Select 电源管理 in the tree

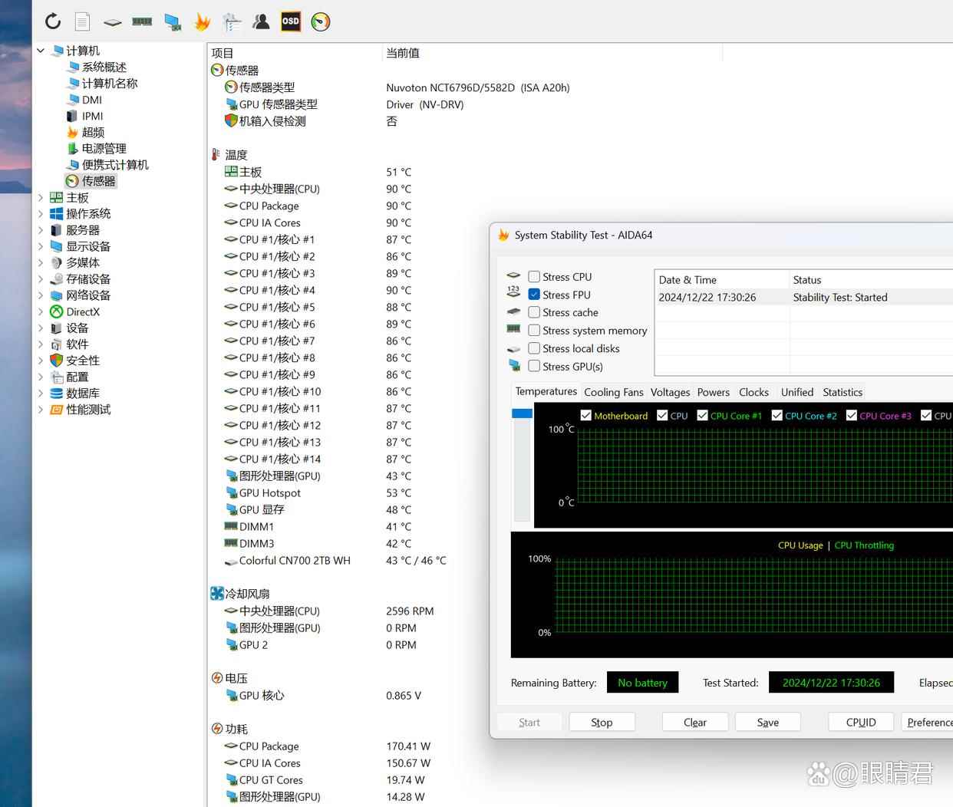(x=104, y=149)
